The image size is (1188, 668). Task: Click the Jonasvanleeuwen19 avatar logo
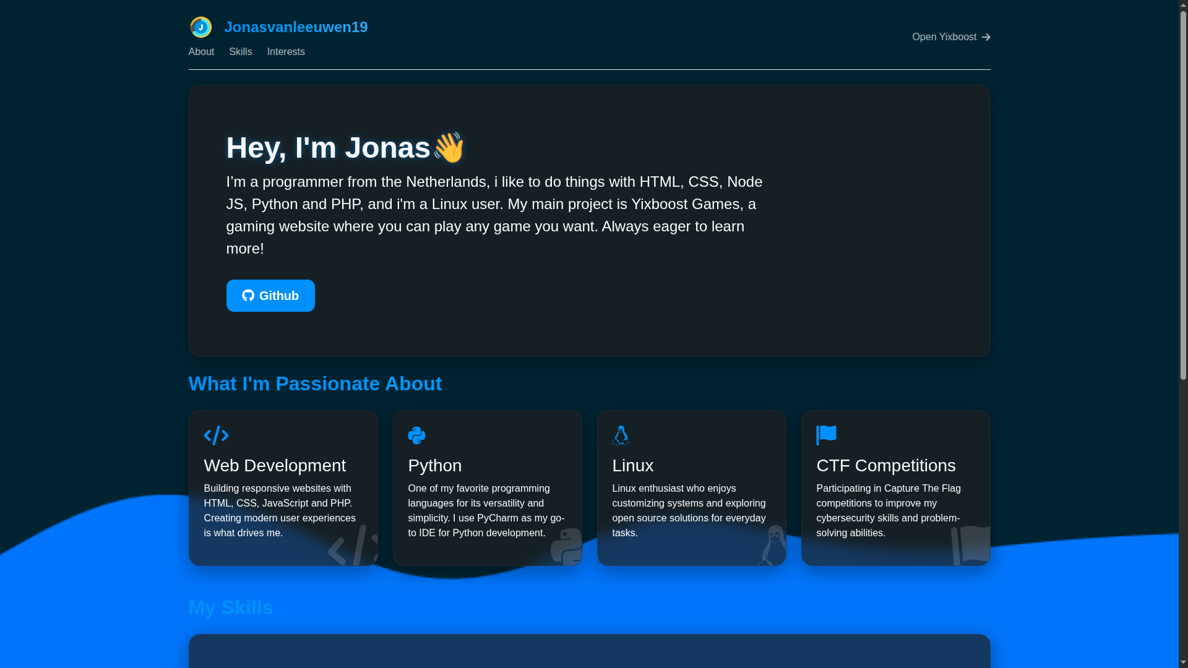point(200,27)
